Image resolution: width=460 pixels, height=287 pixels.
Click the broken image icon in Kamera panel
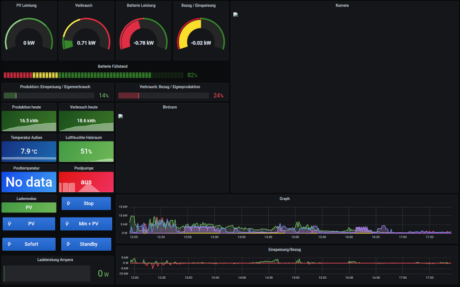[x=236, y=14]
